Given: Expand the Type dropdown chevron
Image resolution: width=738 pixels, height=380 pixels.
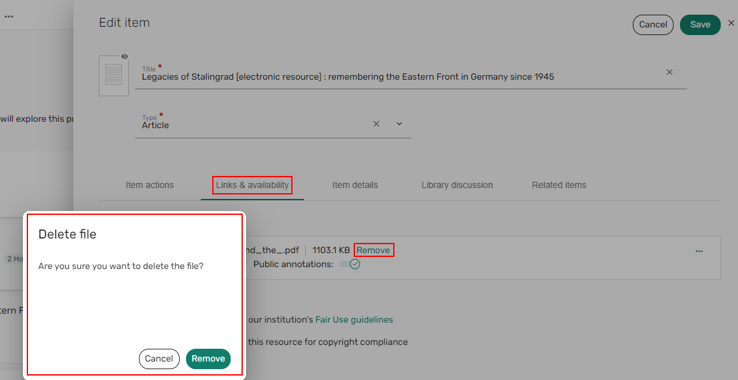Looking at the screenshot, I should 400,124.
